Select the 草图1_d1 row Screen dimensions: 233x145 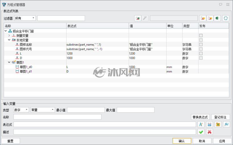(x=116, y=71)
